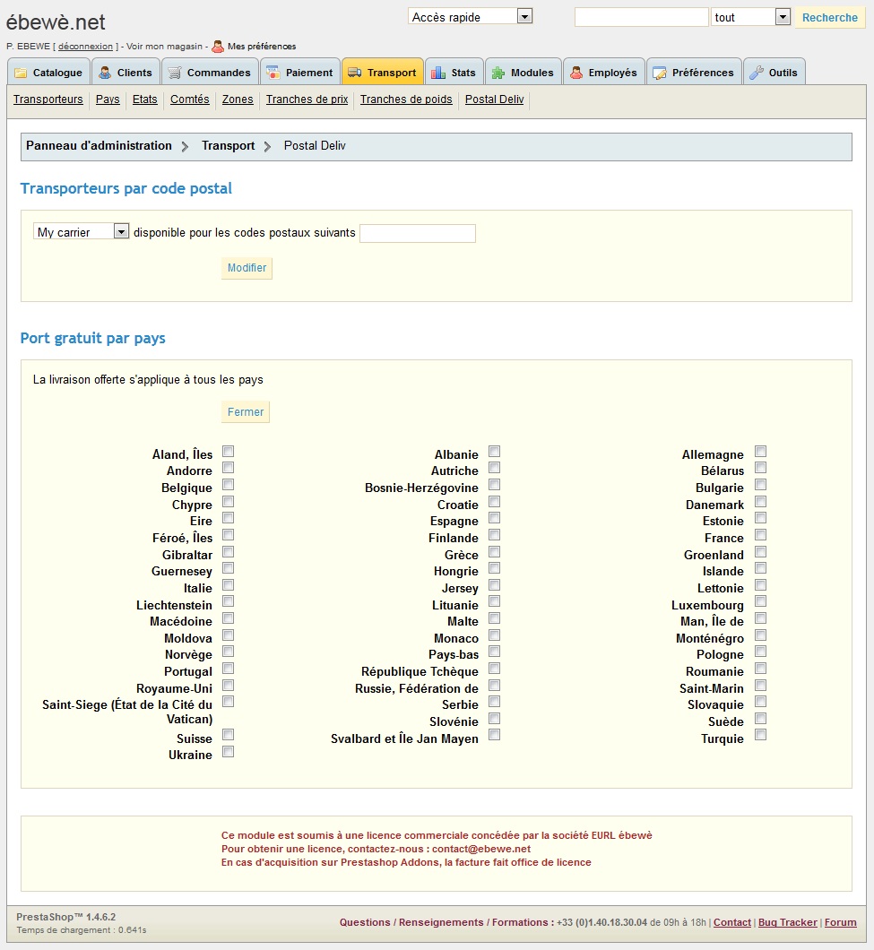Open Tranches de prix submenu
The width and height of the screenshot is (874, 950).
click(x=307, y=99)
